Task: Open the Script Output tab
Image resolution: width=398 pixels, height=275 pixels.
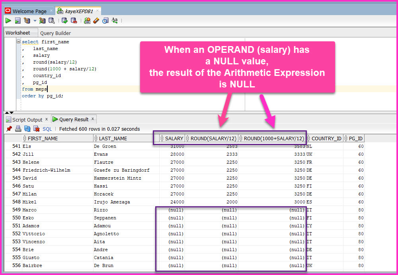Action: pyautogui.click(x=27, y=120)
